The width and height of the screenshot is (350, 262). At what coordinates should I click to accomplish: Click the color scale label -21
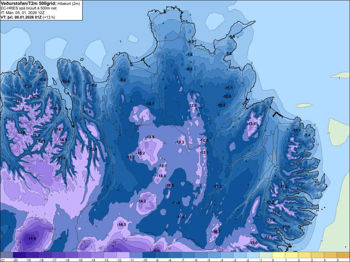pos(2,260)
